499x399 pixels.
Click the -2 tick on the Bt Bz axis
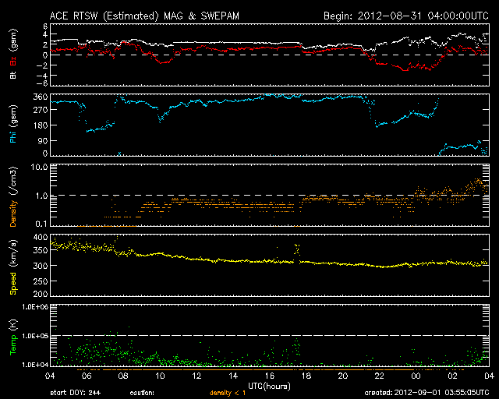click(42, 65)
